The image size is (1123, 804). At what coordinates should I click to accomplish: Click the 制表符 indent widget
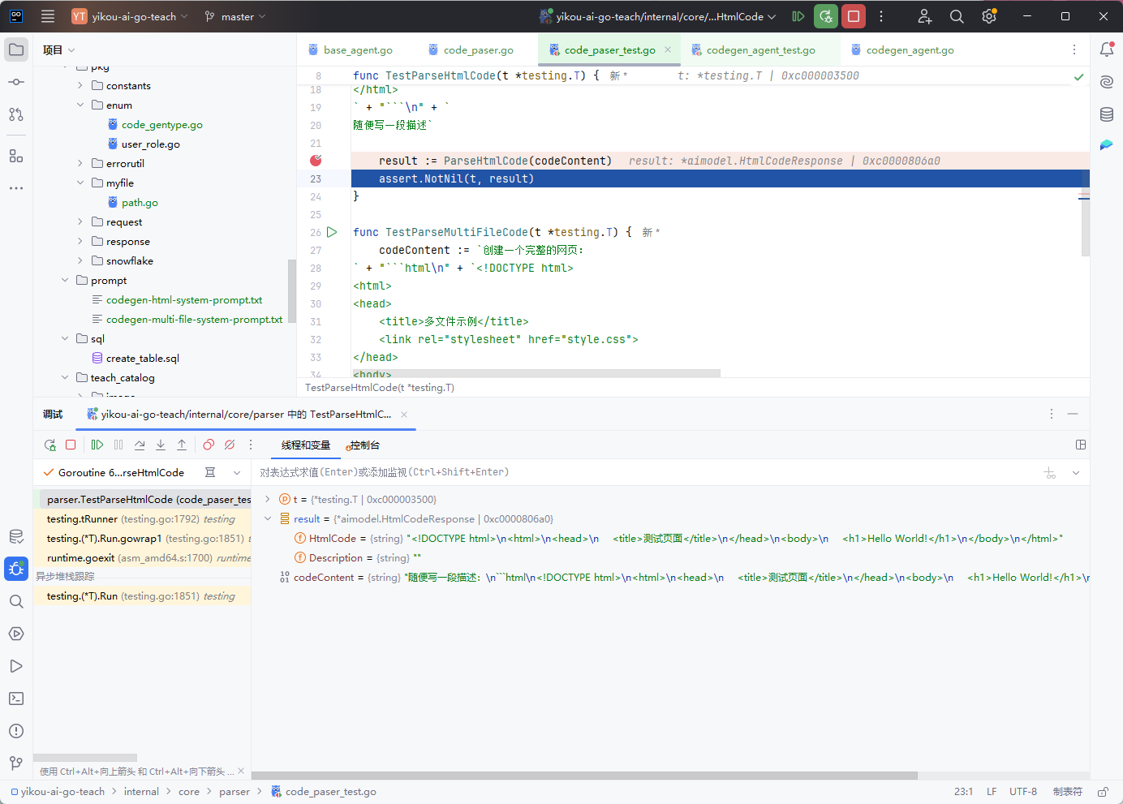(1068, 792)
